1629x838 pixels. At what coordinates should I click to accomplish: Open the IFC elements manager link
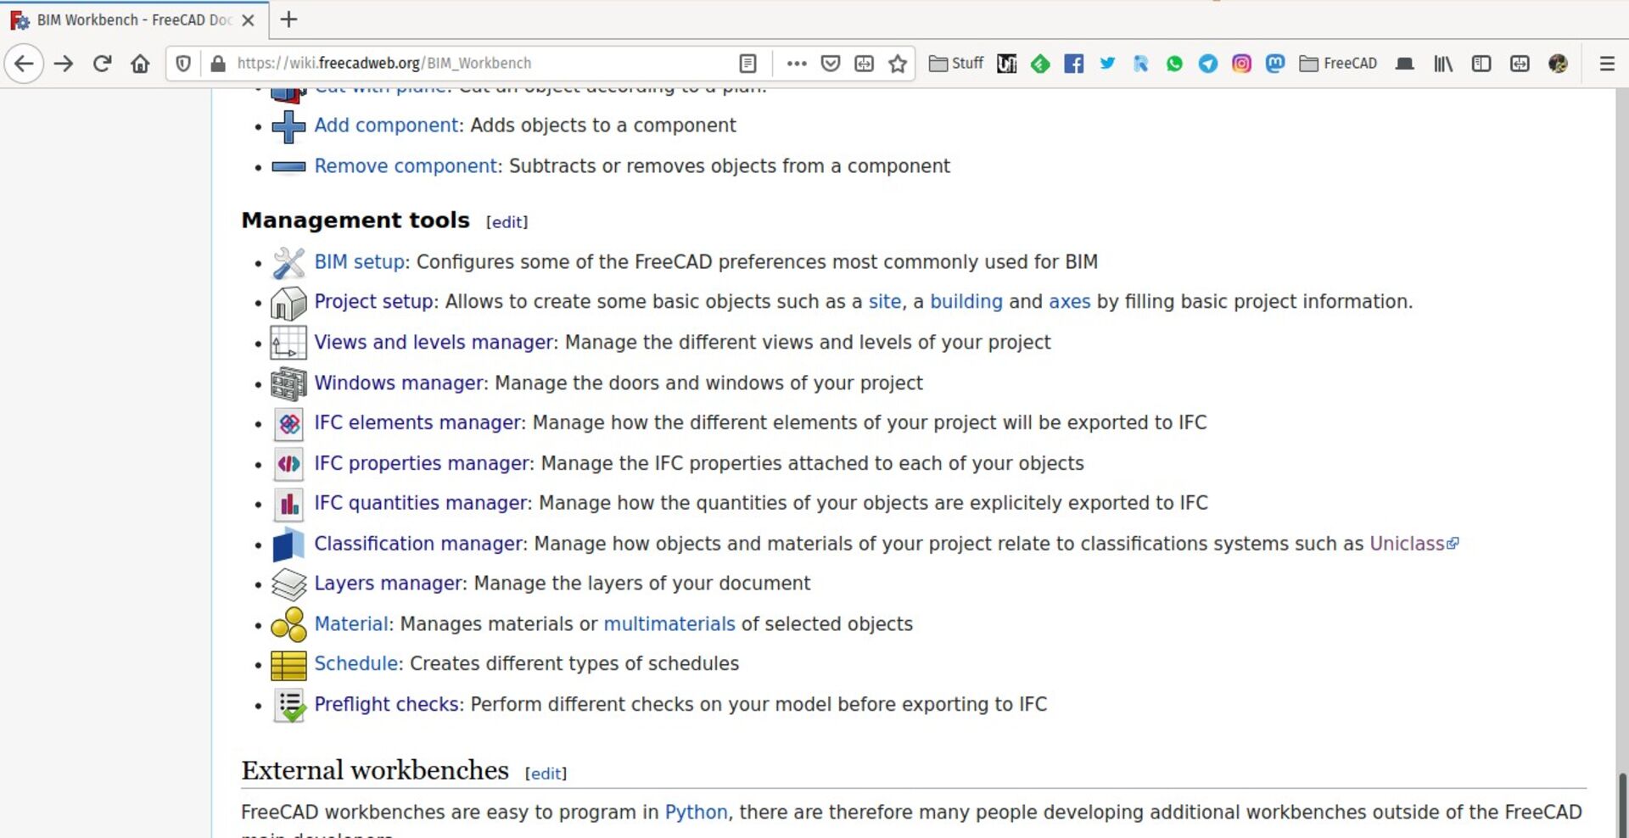[417, 423]
